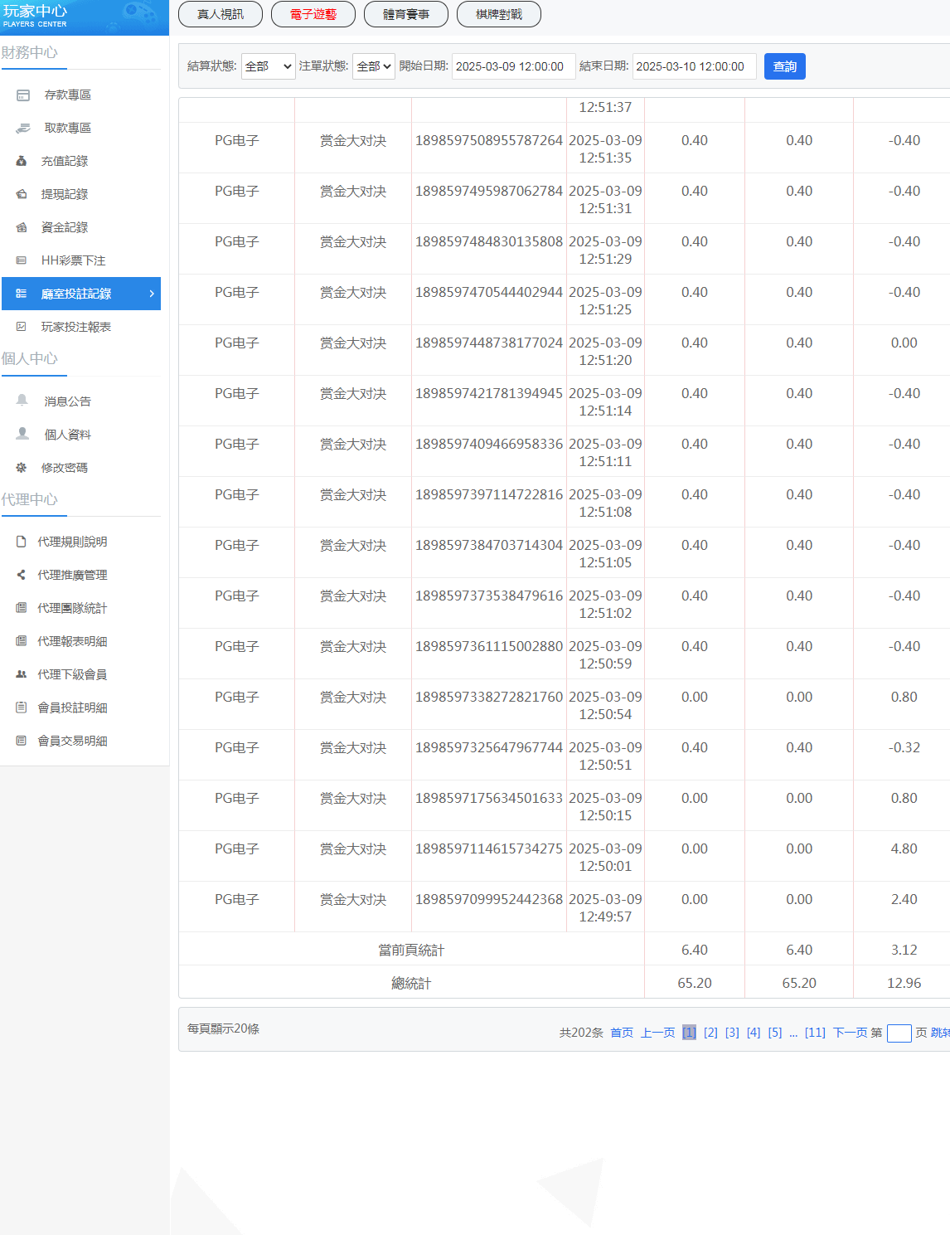Click the share icon for 代理推廣管理
This screenshot has width=950, height=1235.
click(22, 575)
